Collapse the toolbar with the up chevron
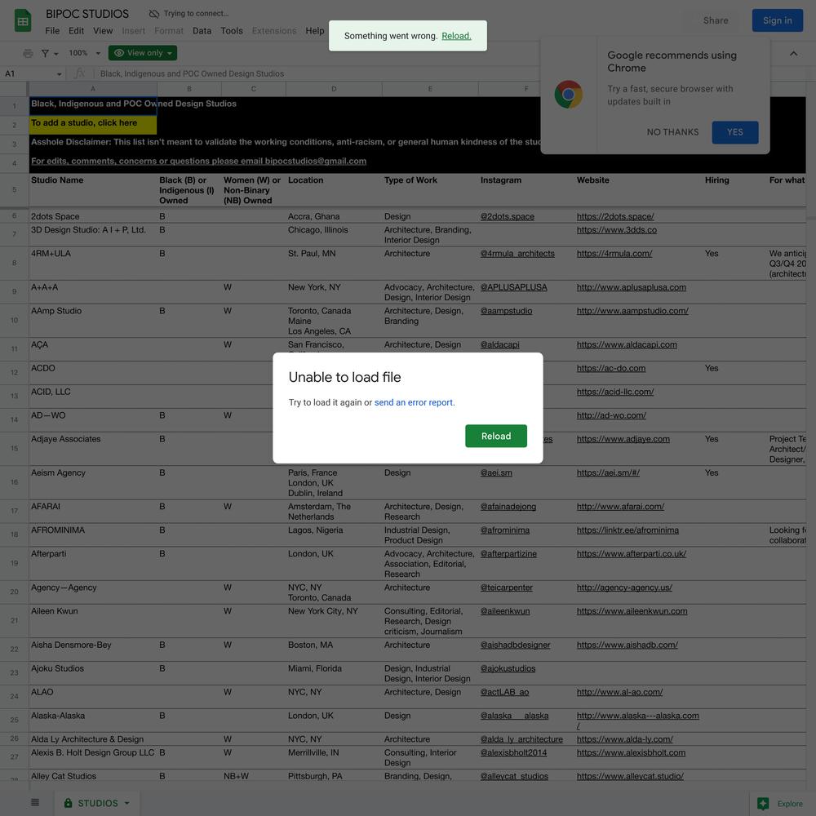This screenshot has height=816, width=816. coord(793,53)
